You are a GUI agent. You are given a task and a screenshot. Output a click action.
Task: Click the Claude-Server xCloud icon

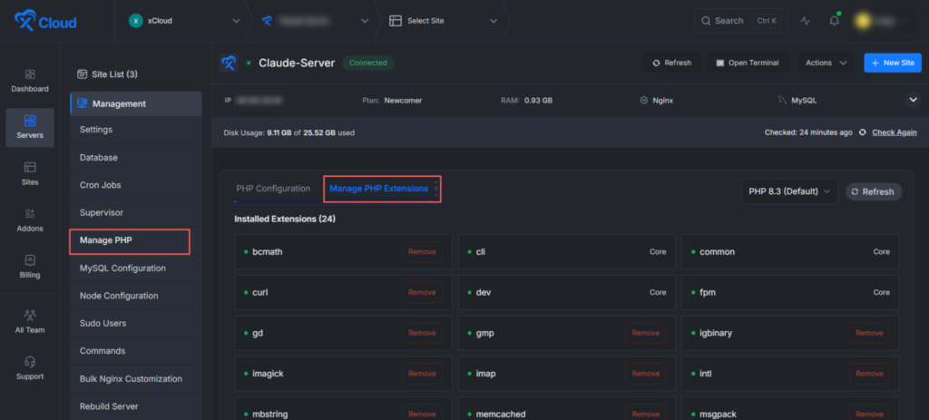pyautogui.click(x=228, y=63)
